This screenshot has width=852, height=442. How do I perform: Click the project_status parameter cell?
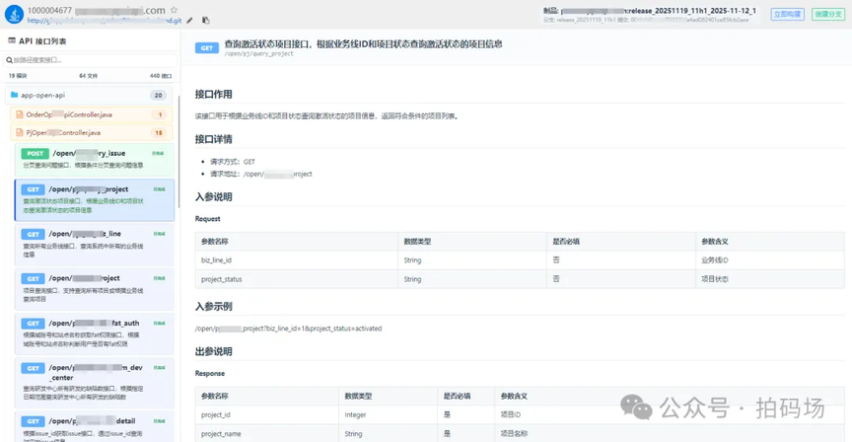coord(296,279)
